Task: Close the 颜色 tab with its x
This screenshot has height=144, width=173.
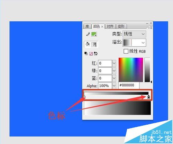Action: [x=102, y=27]
